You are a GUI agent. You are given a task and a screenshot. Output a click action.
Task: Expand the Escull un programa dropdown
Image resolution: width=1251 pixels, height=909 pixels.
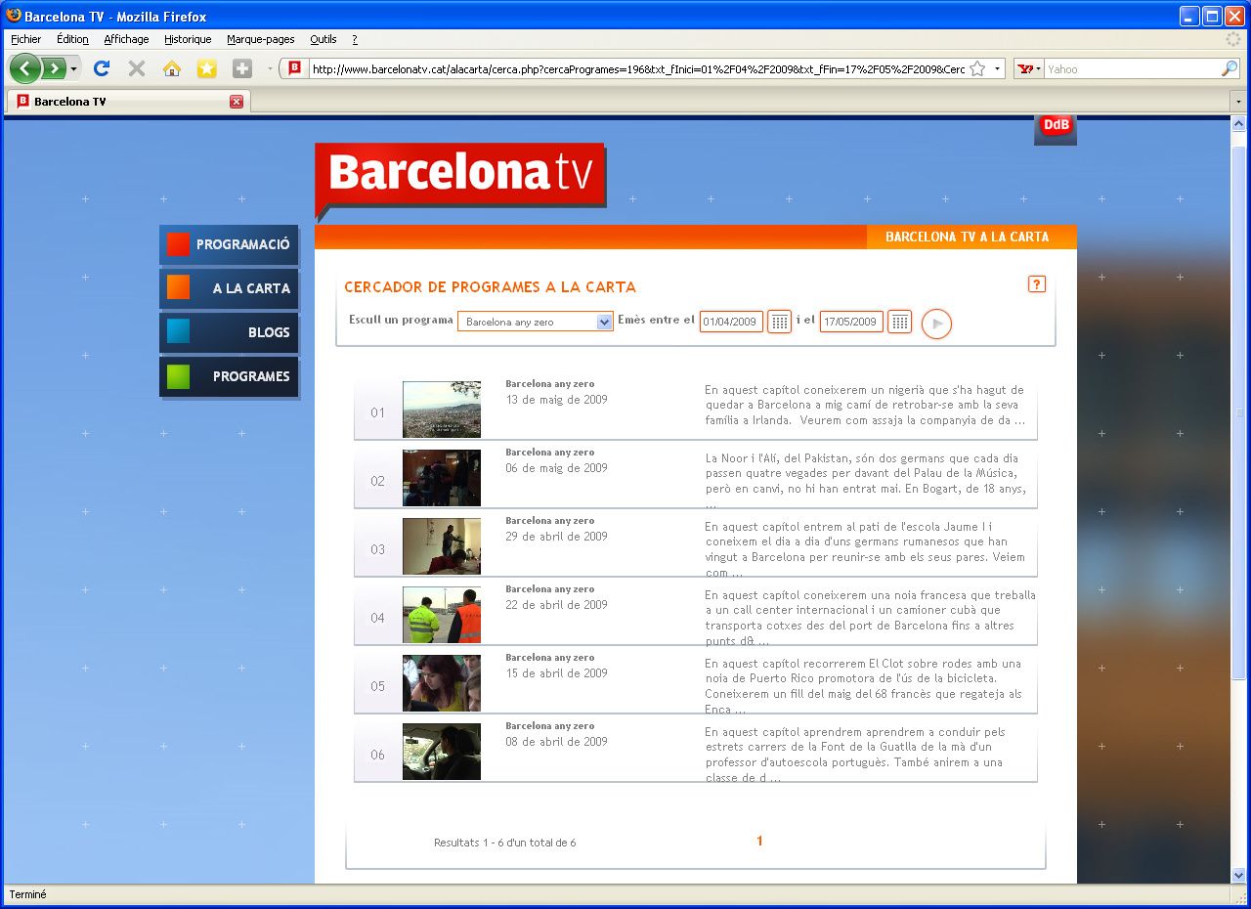[536, 322]
